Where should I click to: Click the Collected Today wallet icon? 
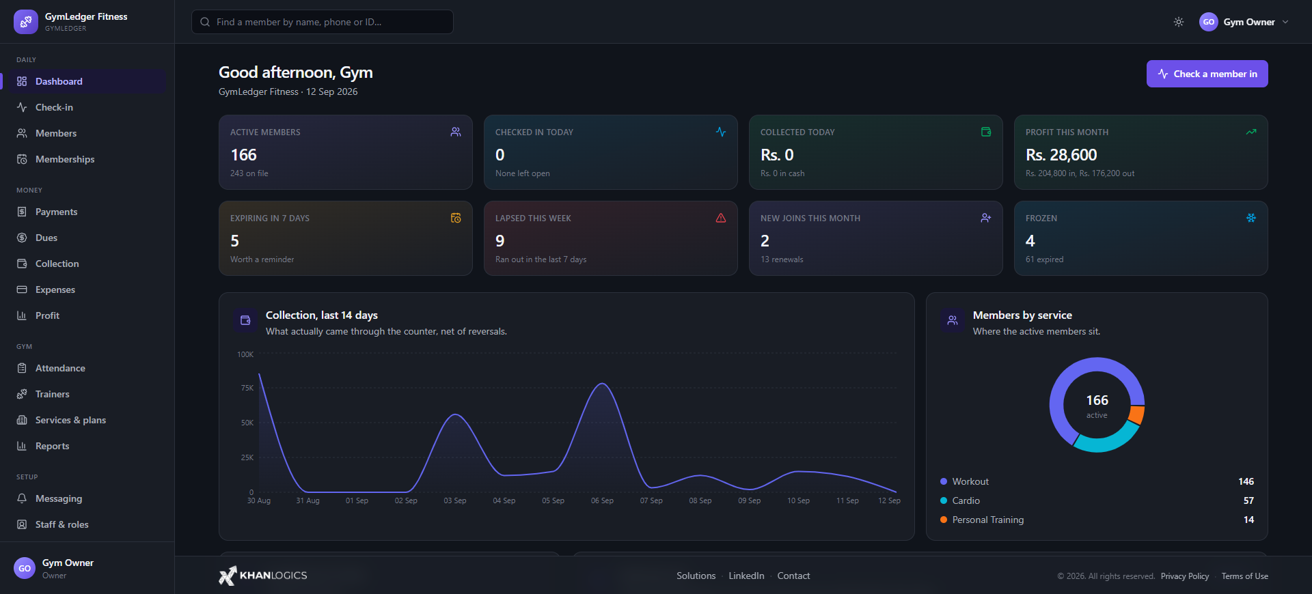[x=986, y=132]
